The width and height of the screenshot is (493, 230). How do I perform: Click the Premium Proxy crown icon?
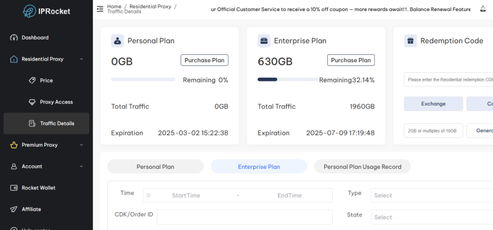click(x=14, y=145)
